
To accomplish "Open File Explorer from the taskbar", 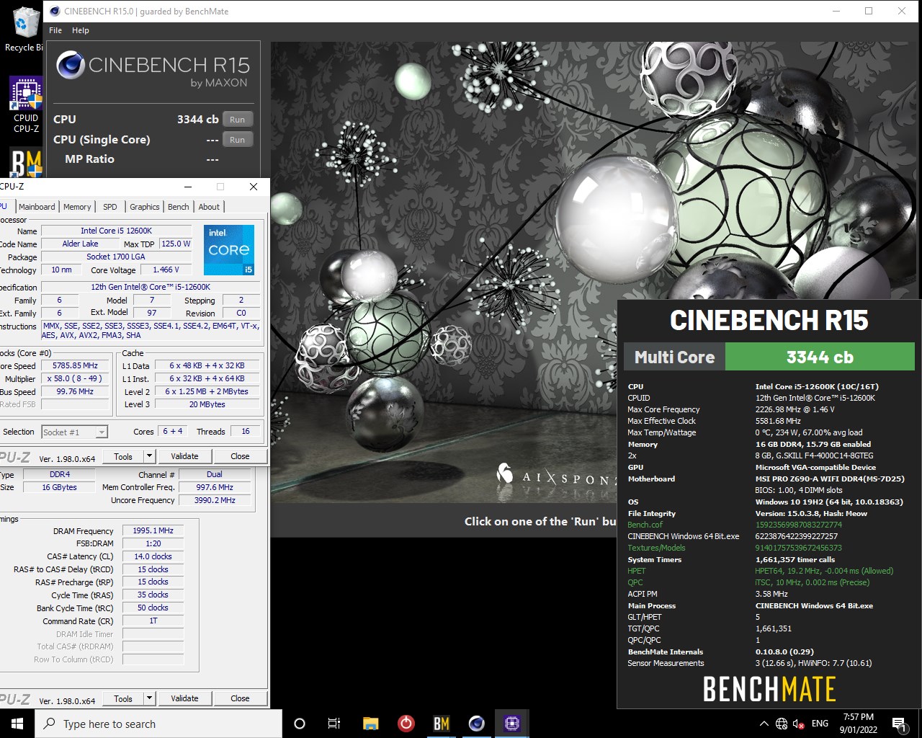I will point(370,724).
